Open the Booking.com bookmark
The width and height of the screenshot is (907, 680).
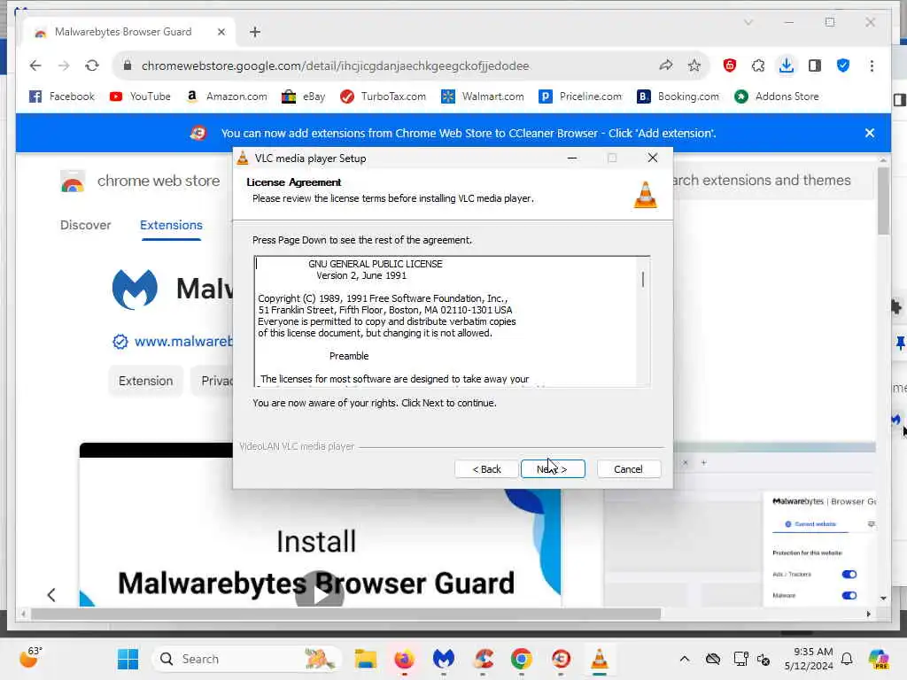coord(678,97)
